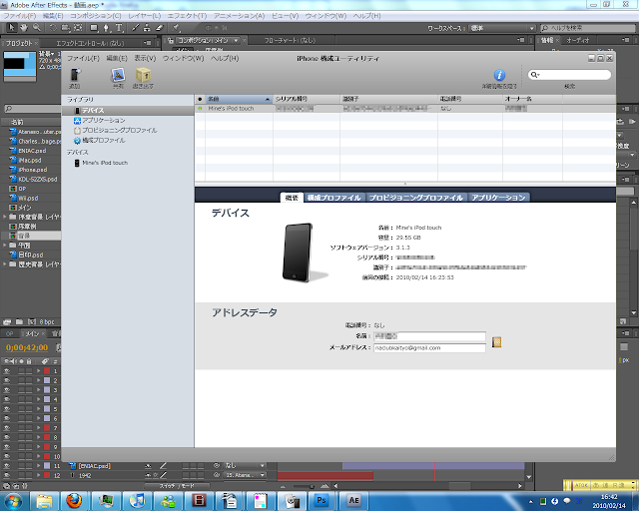Toggle visibility eye for timeline layer 7
This screenshot has height=511, width=639.
(x=7, y=428)
